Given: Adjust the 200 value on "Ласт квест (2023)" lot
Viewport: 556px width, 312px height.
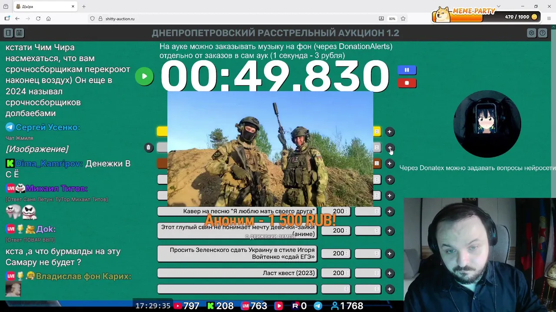Looking at the screenshot, I should [x=336, y=273].
